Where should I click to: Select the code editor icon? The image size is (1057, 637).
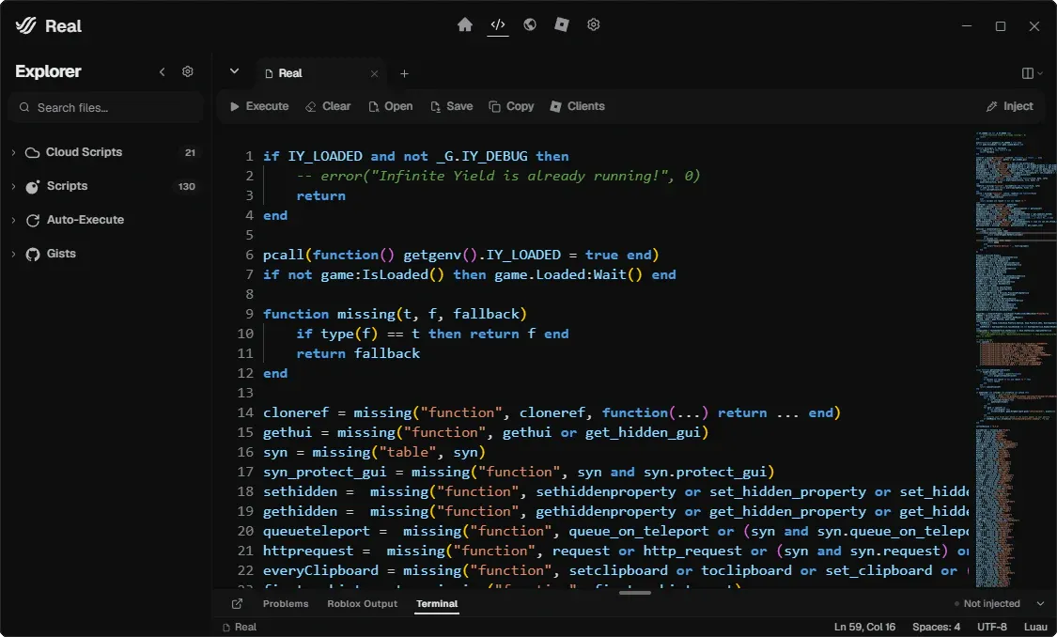(497, 25)
